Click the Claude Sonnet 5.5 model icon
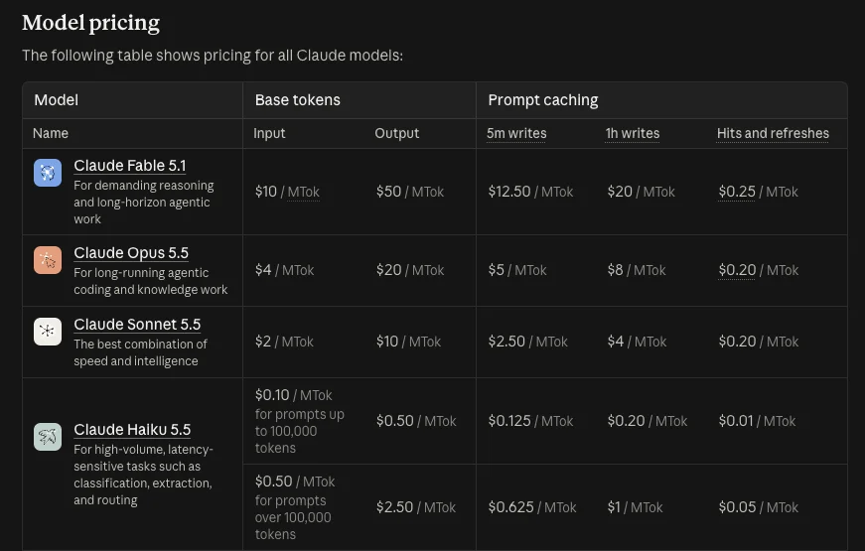Screen dimensions: 865x551 pyautogui.click(x=48, y=332)
